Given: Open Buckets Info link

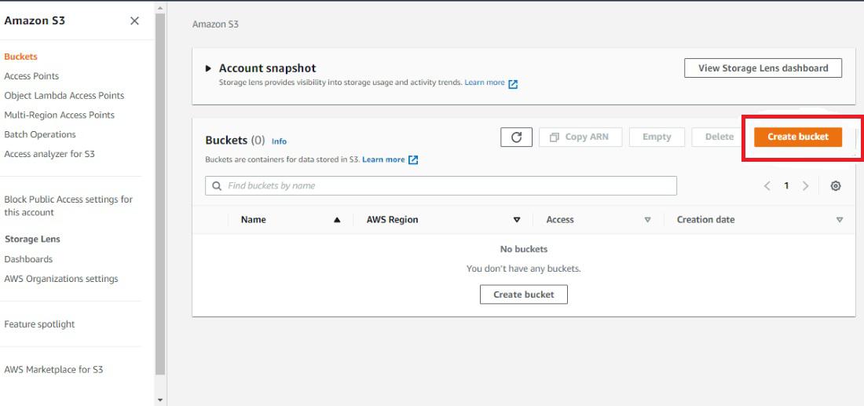Looking at the screenshot, I should [279, 141].
